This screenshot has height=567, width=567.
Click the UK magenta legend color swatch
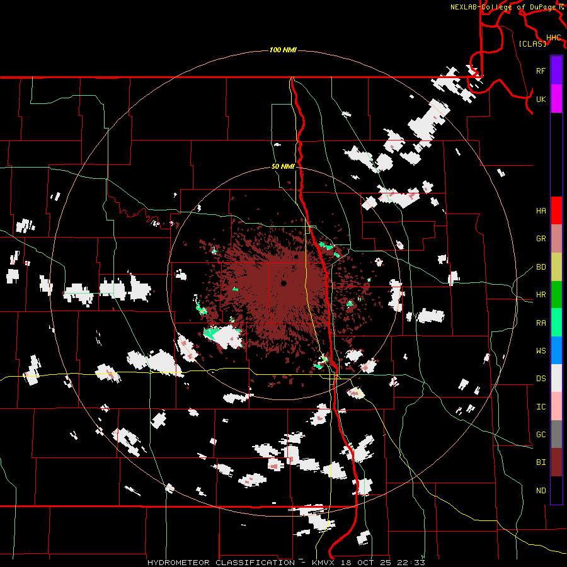556,99
